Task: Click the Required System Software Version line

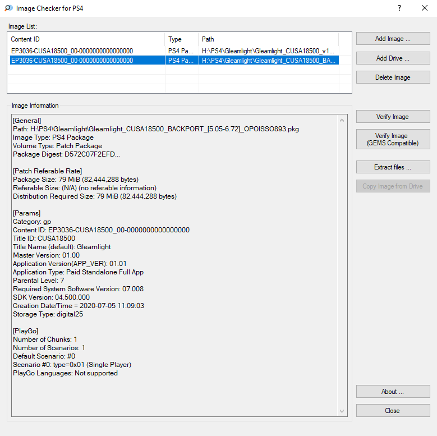Action: (x=79, y=289)
